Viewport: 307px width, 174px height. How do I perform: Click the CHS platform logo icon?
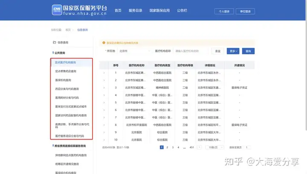[x=57, y=10]
